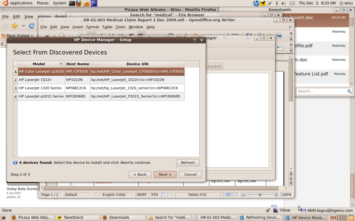Open Writer's navigation circle button

pyautogui.click(x=291, y=179)
